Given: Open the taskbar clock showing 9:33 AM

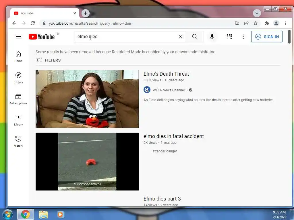Looking at the screenshot, I should pos(279,215).
